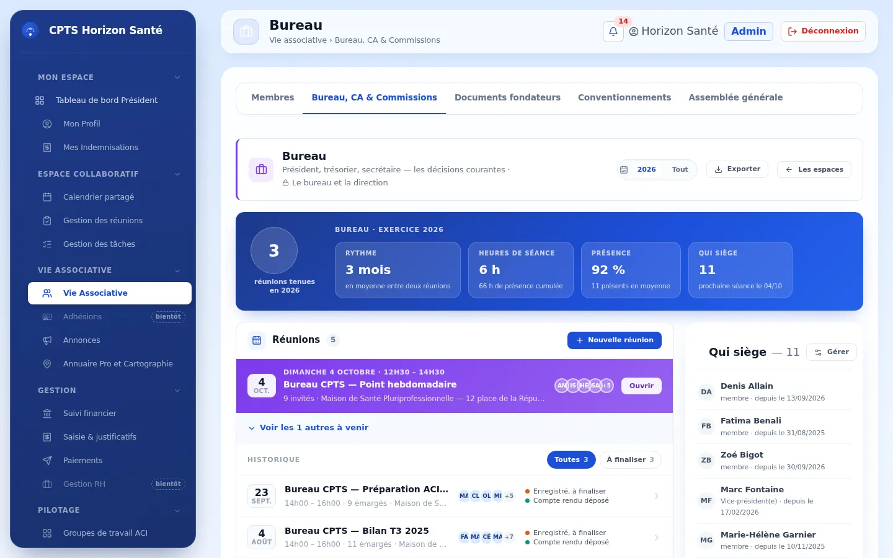The height and width of the screenshot is (558, 893).
Task: Click the Mon Profil user icon
Action: point(47,124)
